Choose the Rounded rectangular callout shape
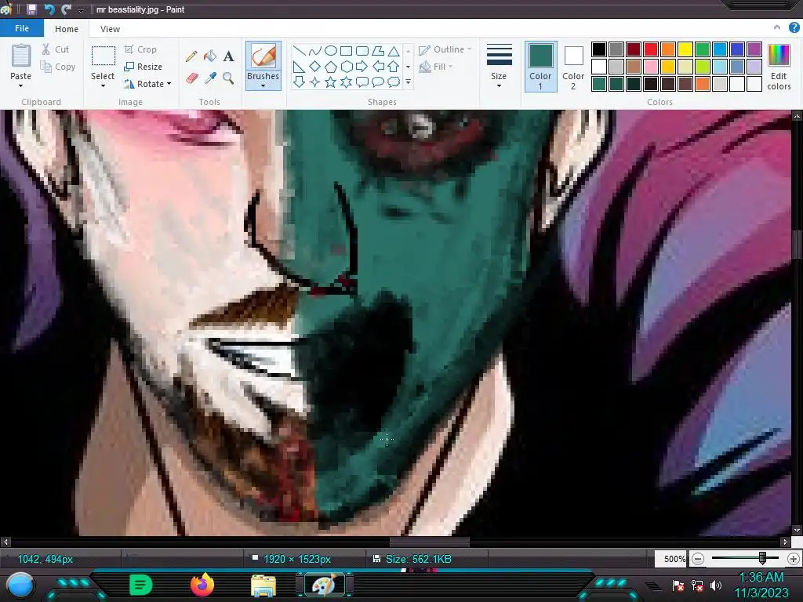This screenshot has width=803, height=602. pyautogui.click(x=362, y=82)
